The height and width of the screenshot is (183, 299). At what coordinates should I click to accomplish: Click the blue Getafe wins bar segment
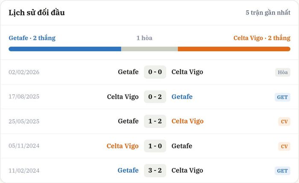[x=65, y=49]
